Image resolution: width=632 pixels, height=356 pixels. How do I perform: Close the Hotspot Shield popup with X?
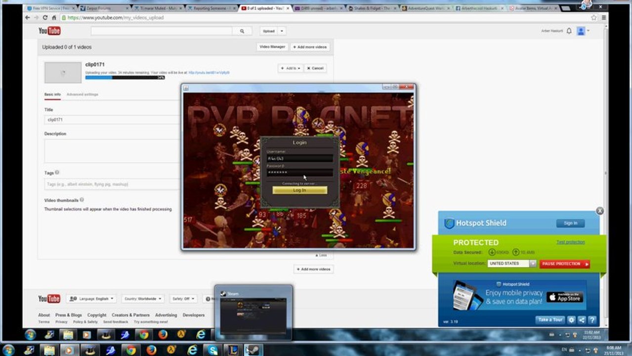[x=599, y=211]
